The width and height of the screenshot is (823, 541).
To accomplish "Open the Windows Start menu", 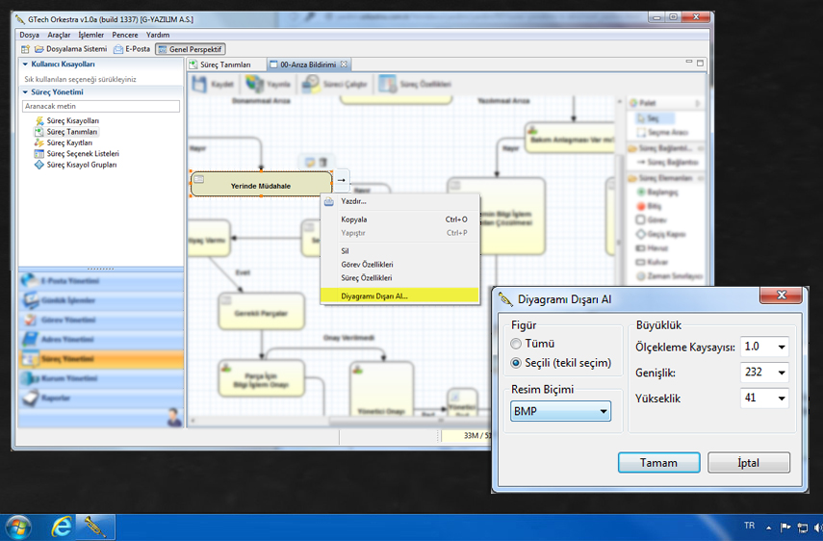I will point(18,527).
